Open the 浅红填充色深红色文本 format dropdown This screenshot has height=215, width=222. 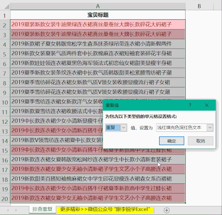coord(210,128)
